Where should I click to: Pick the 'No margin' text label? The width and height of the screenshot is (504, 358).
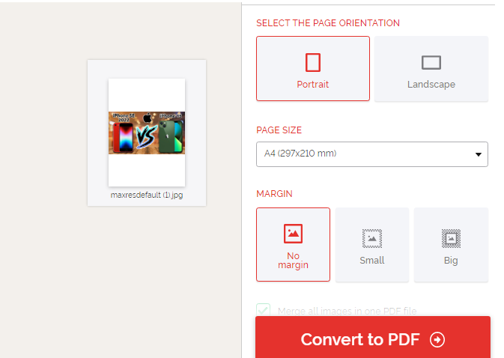[293, 260]
